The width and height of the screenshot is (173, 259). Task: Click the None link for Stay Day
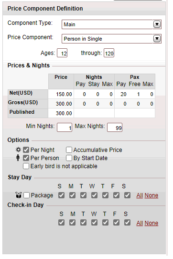(151, 195)
